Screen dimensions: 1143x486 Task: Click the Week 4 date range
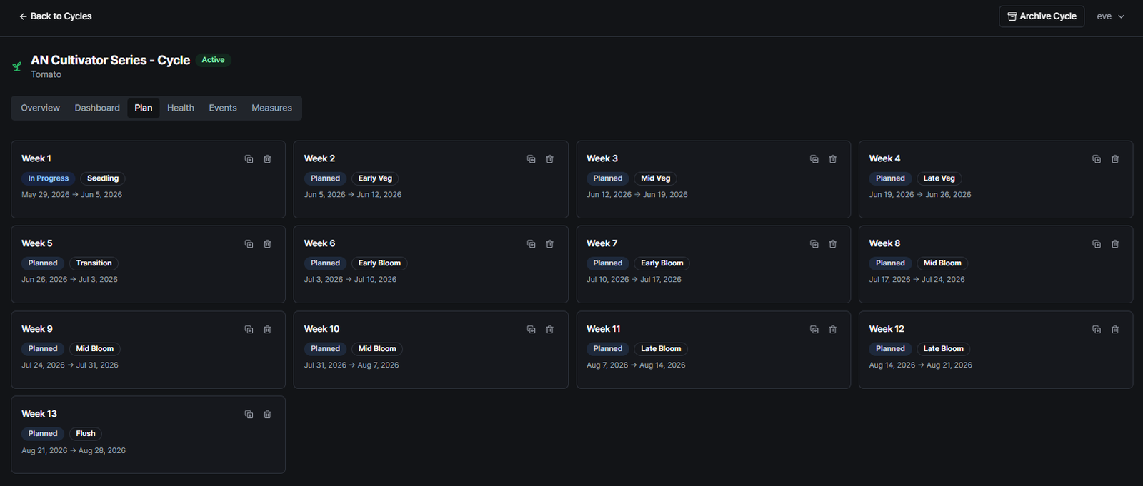pos(920,195)
